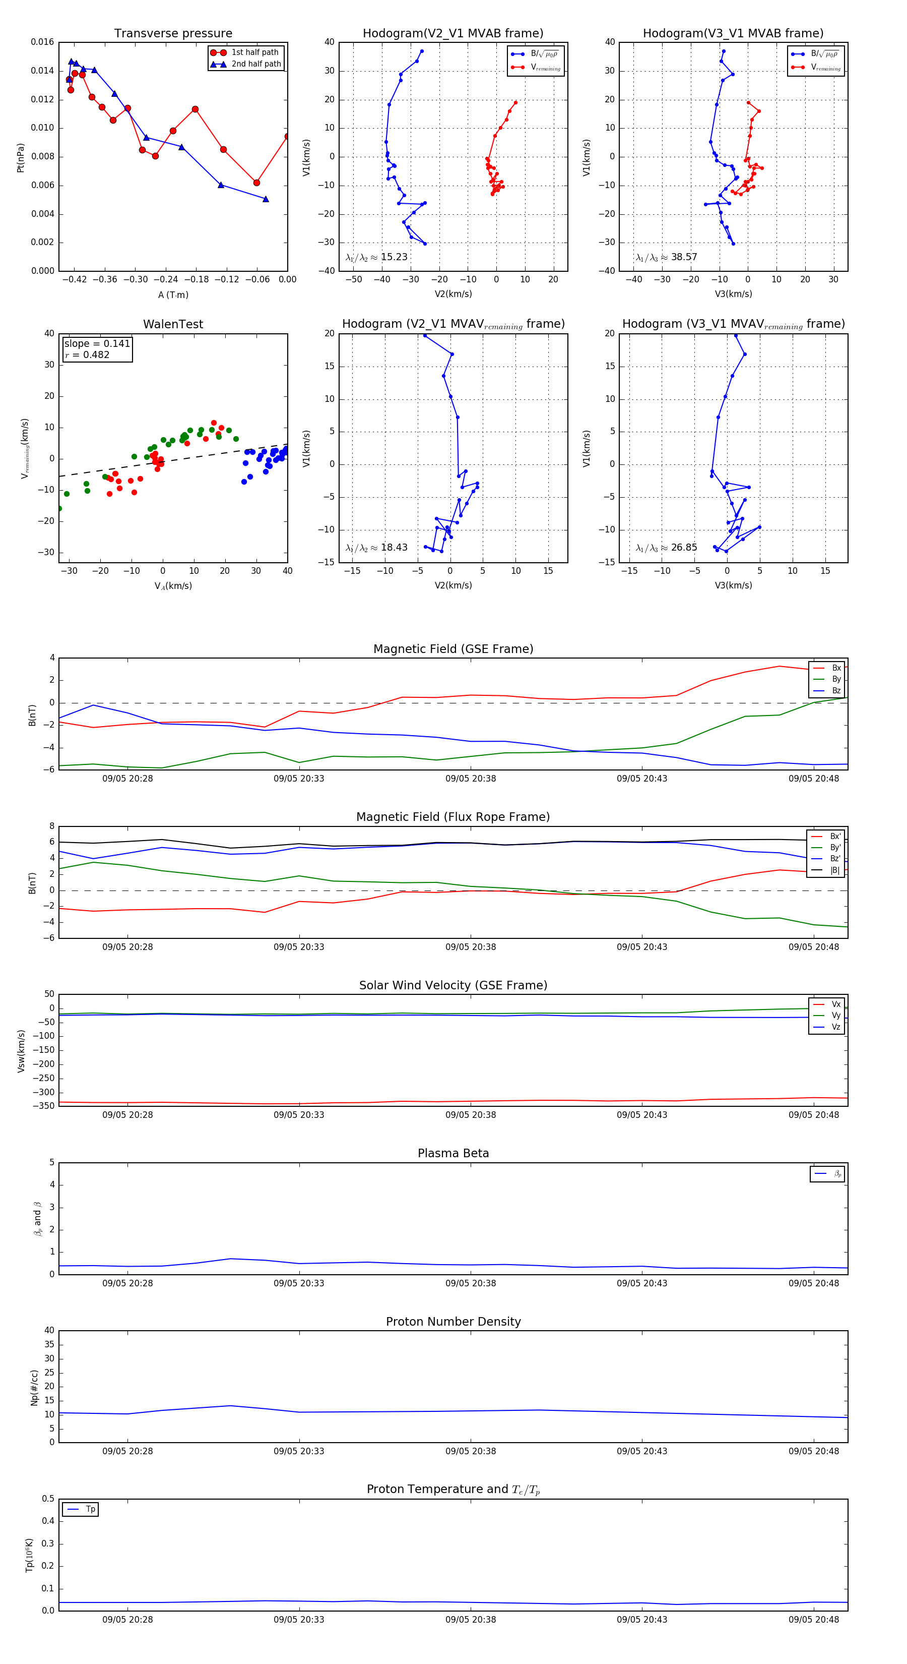Click the 'Tp' legend entry

point(81,1509)
